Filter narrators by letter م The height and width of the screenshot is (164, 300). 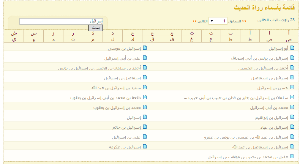click(93, 39)
